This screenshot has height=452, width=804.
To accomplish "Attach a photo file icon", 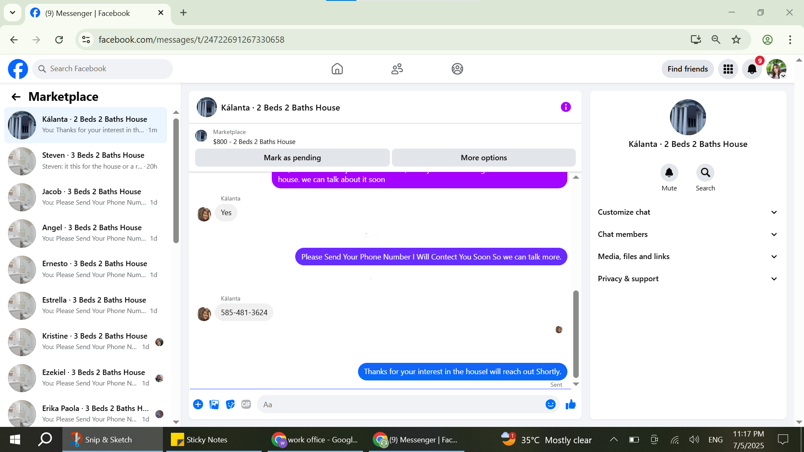I will coord(214,404).
